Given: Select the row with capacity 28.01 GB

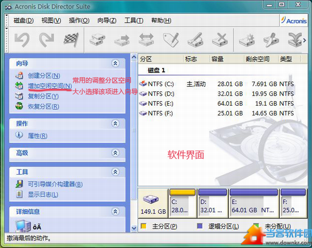Looking at the screenshot, I should click(216, 84).
